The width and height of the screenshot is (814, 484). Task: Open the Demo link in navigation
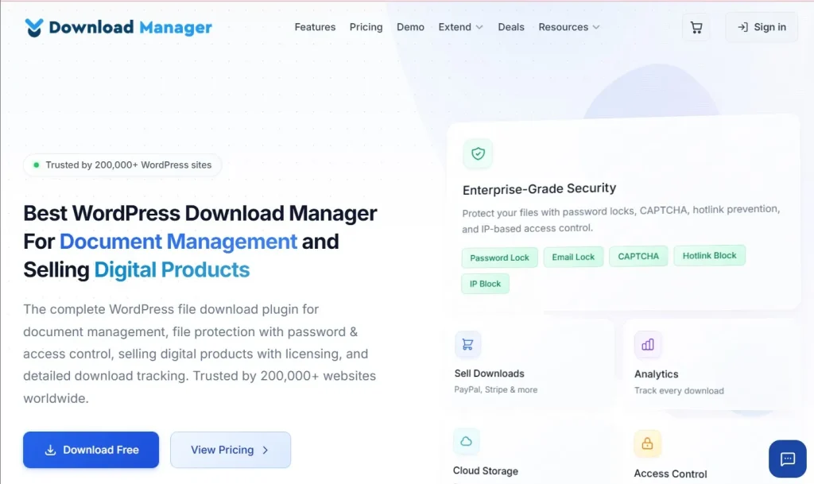[x=411, y=27]
